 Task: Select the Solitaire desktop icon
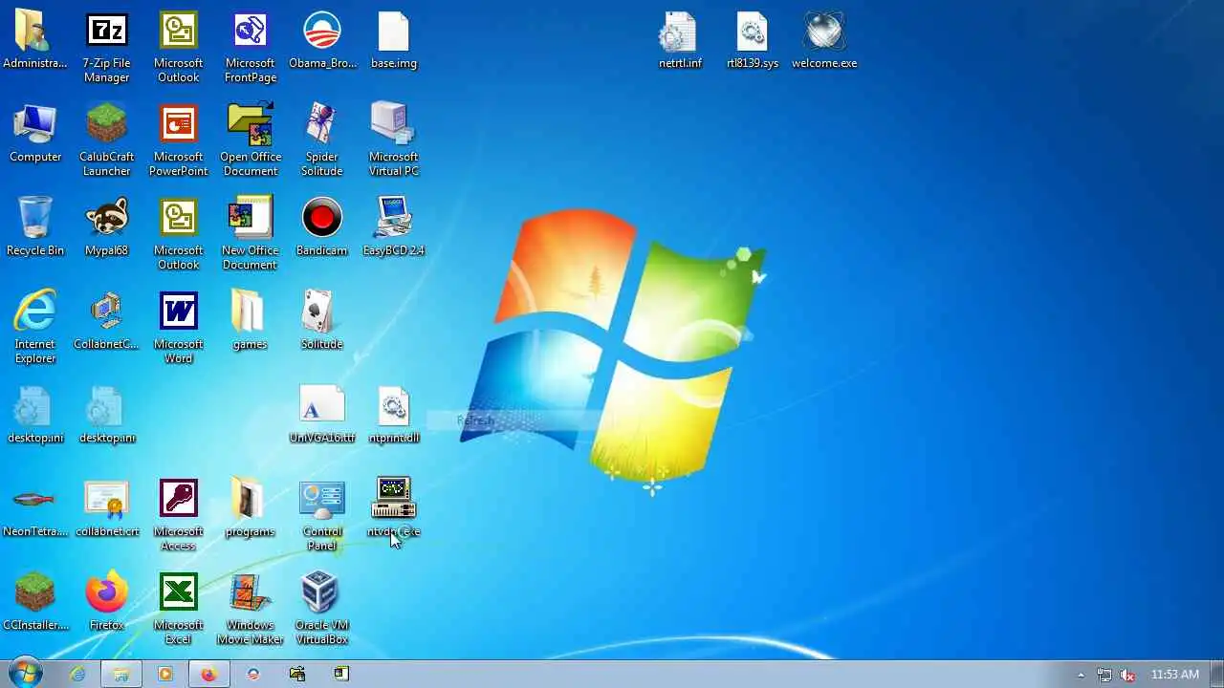point(321,321)
